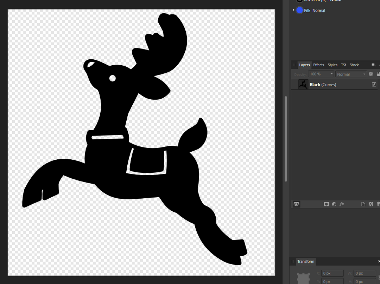Switch to the Effects tab
380x284 pixels.
point(318,65)
